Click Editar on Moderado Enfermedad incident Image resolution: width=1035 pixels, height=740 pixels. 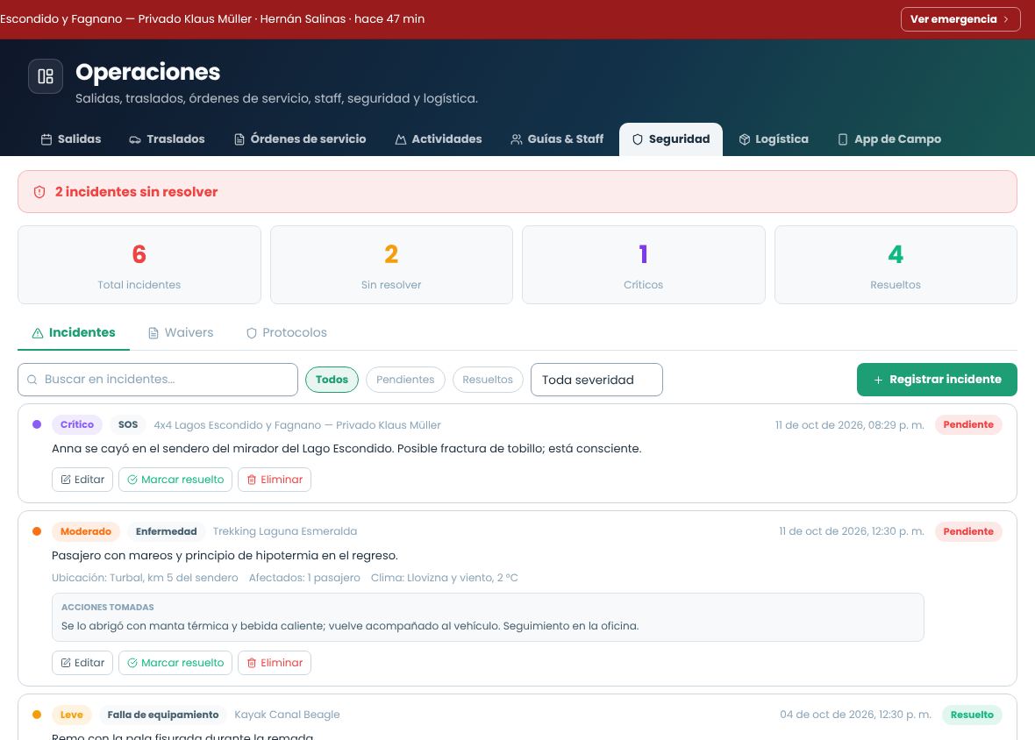(82, 663)
